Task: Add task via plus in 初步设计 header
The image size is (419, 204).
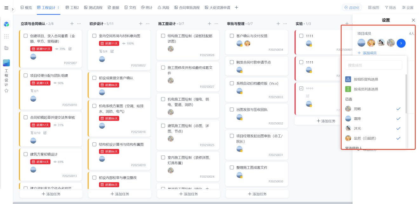Action: (141, 24)
